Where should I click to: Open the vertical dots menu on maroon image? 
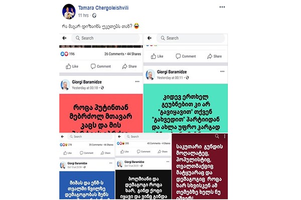pos(225,136)
